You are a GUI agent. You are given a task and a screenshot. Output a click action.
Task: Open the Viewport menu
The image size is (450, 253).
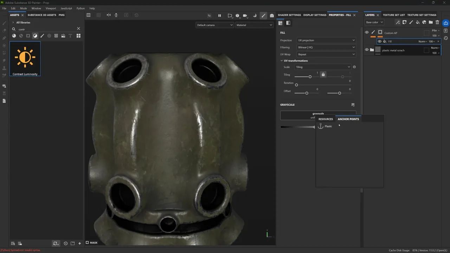pos(51,8)
